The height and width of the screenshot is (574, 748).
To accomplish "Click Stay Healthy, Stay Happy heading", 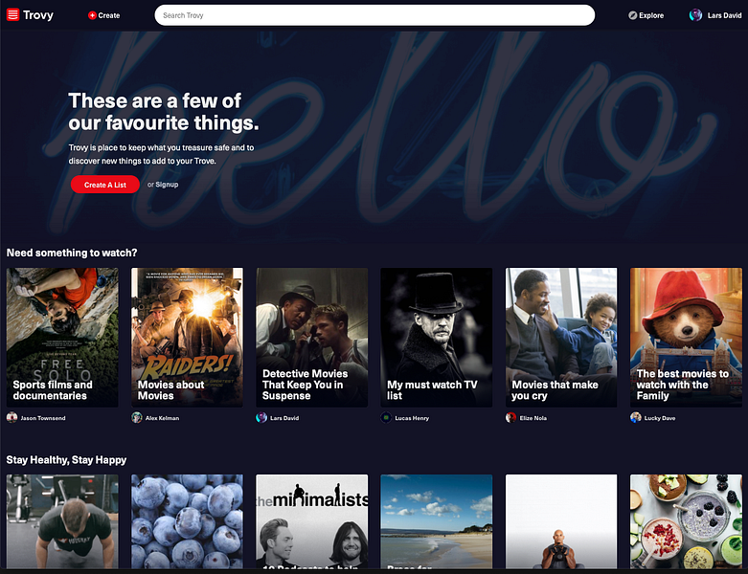I will coord(66,460).
